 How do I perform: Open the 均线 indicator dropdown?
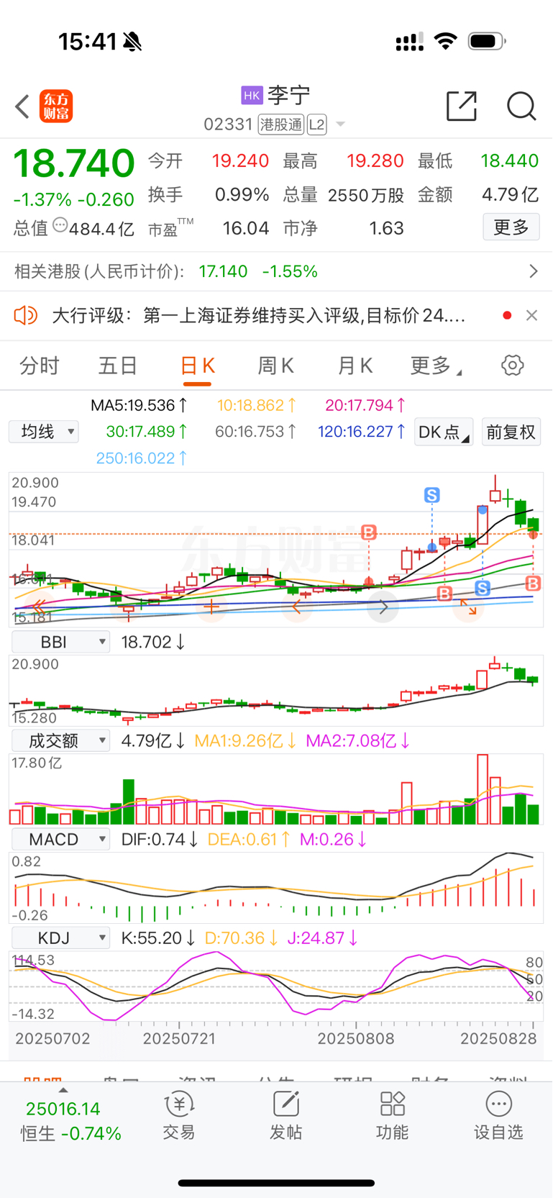tap(44, 432)
